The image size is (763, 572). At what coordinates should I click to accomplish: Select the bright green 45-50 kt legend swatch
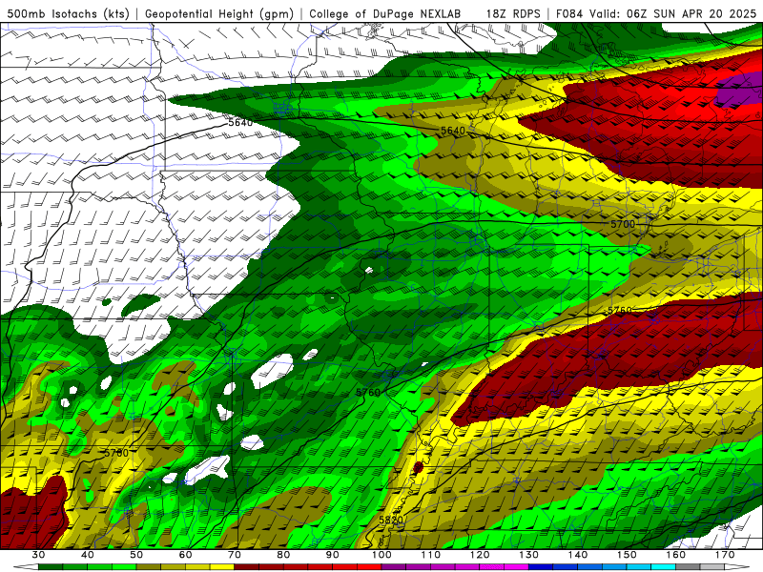pos(124,567)
